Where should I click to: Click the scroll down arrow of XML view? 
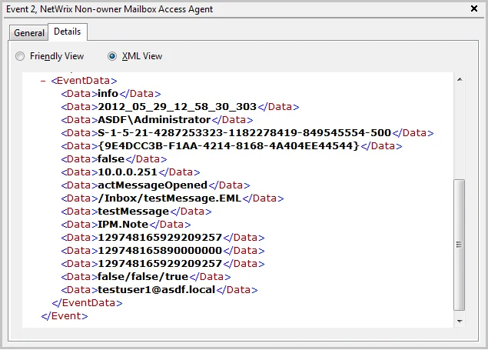coord(460,321)
